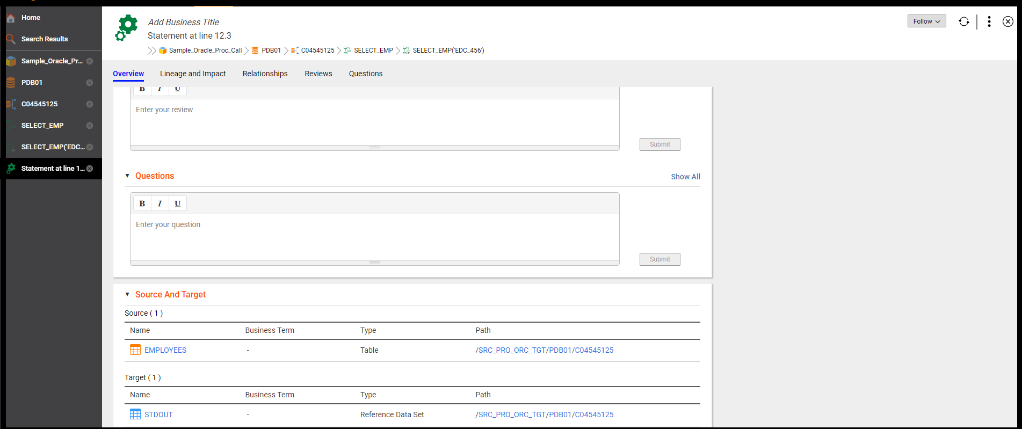Toggle bold in the question editor
The image size is (1022, 429).
point(142,203)
